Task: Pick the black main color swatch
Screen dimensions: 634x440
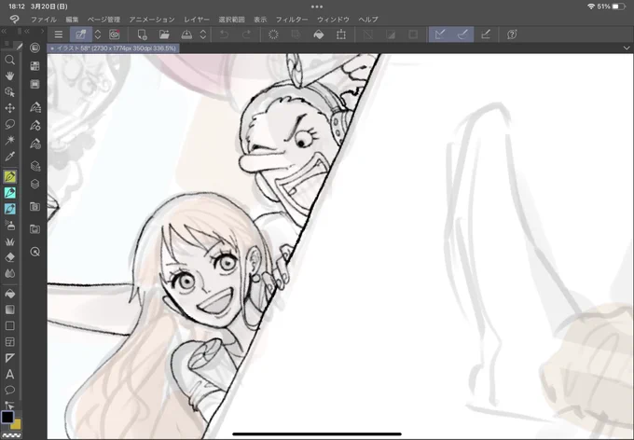Action: [x=7, y=417]
